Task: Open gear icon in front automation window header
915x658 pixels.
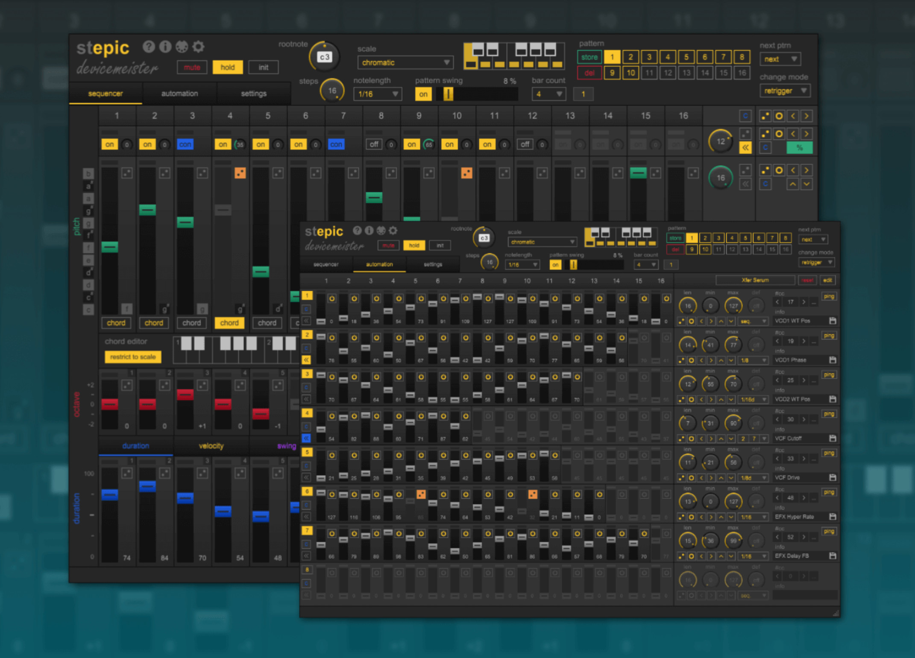Action: pyautogui.click(x=393, y=231)
